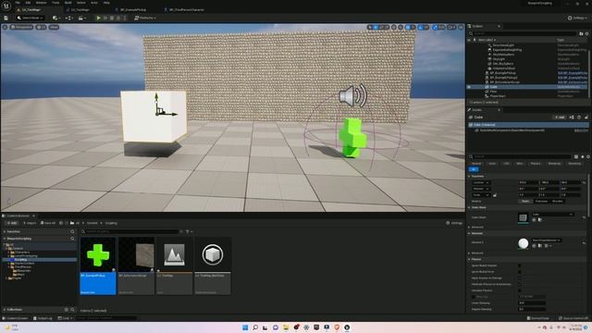Open the Static Mesh Cube asset dropdown
The width and height of the screenshot is (592, 333).
click(x=553, y=214)
